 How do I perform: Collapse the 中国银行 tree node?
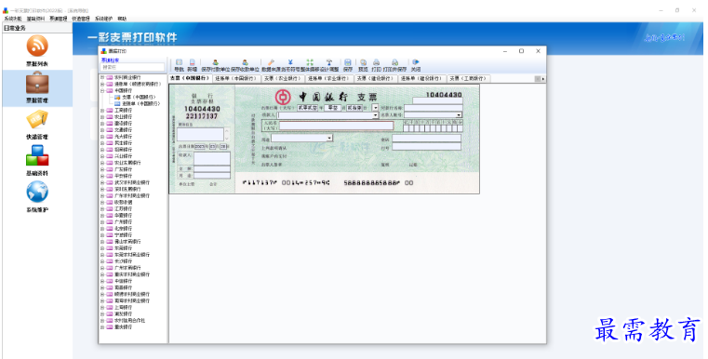tap(102, 91)
